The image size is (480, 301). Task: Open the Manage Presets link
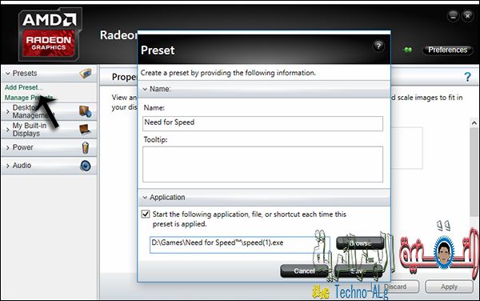point(29,98)
